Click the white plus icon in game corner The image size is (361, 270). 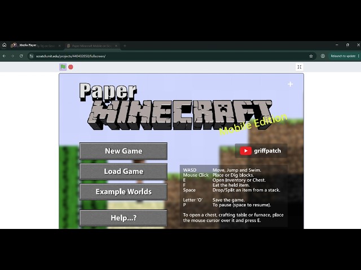(290, 84)
